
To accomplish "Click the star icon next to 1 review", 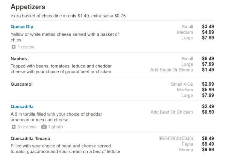I will [14, 47].
